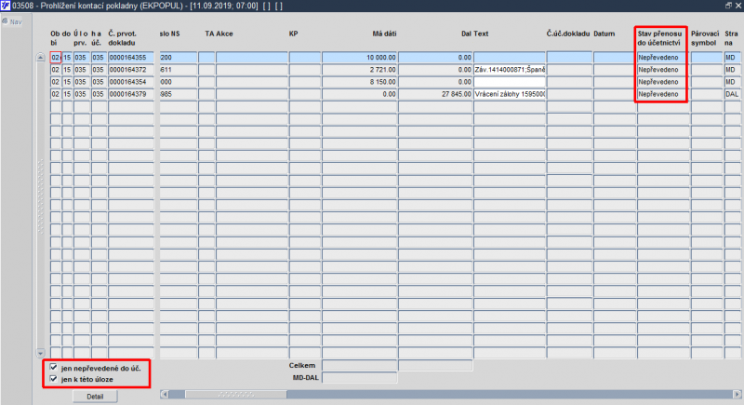Screen dimensions: 744x405
Task: Click the application icon in title bar
Action: coord(6,6)
